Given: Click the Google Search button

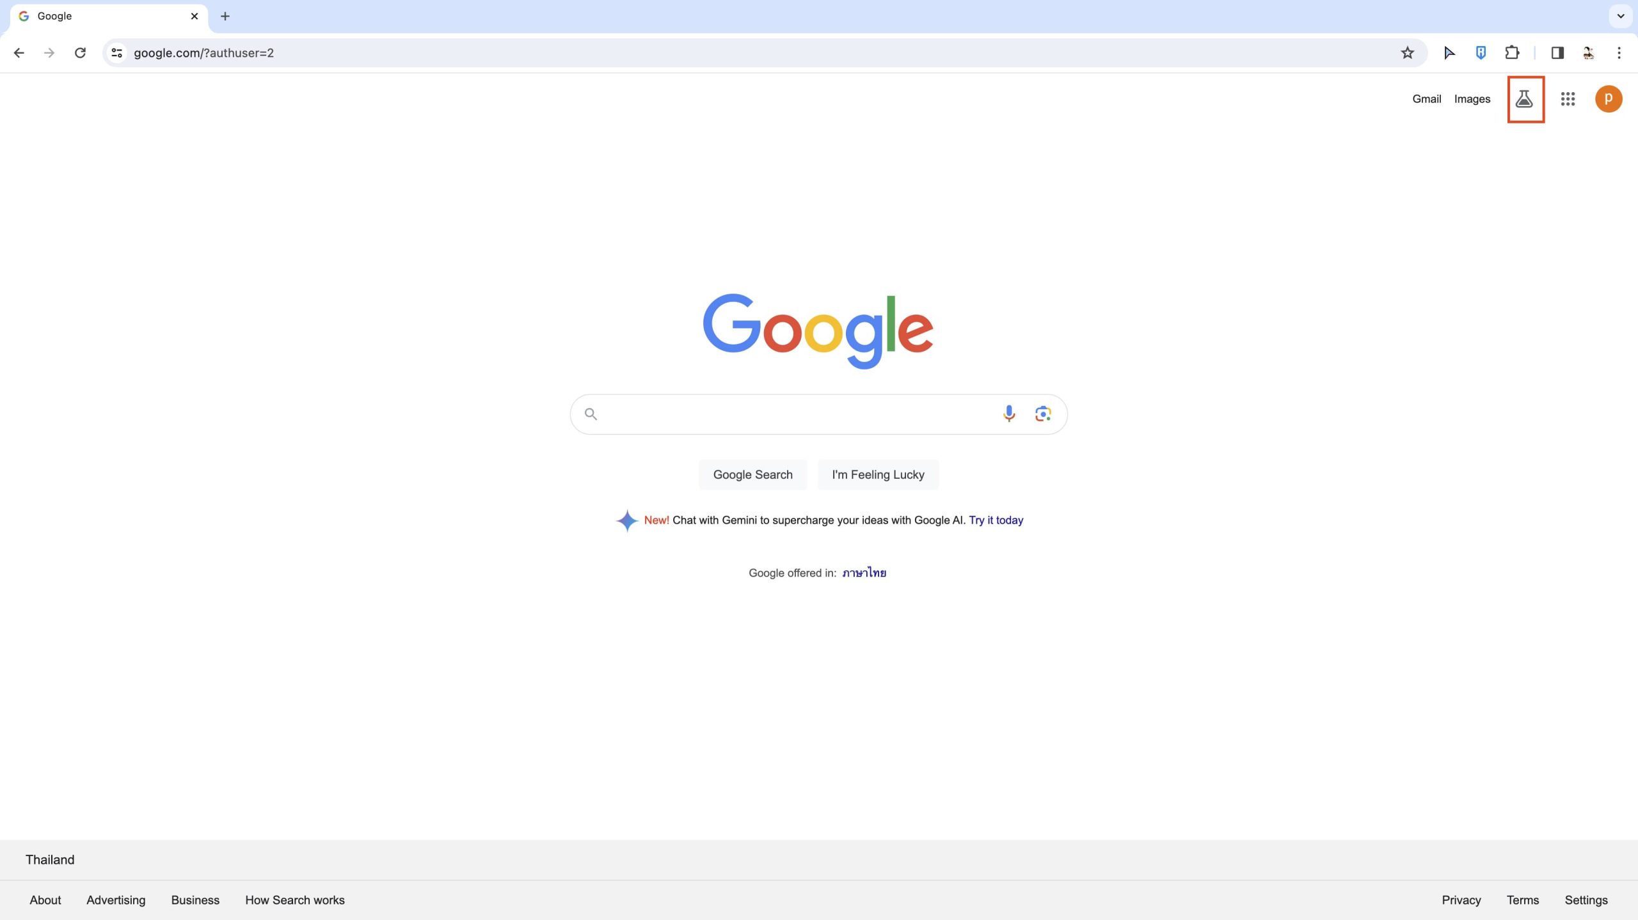Looking at the screenshot, I should (x=752, y=474).
